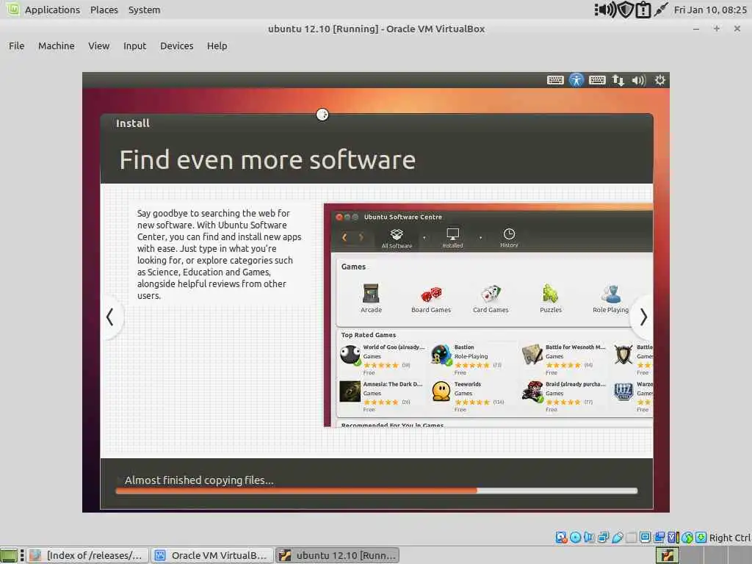Open the blue accessibility menu icon
Image resolution: width=752 pixels, height=564 pixels.
tap(576, 80)
